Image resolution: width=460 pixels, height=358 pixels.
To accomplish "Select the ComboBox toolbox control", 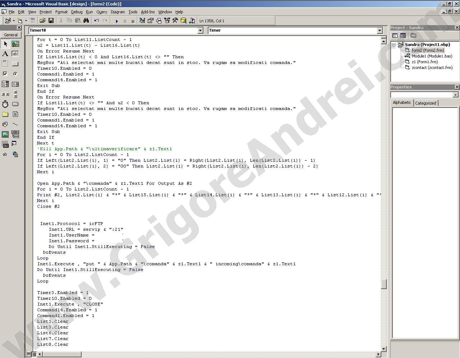I will pyautogui.click(x=5, y=84).
